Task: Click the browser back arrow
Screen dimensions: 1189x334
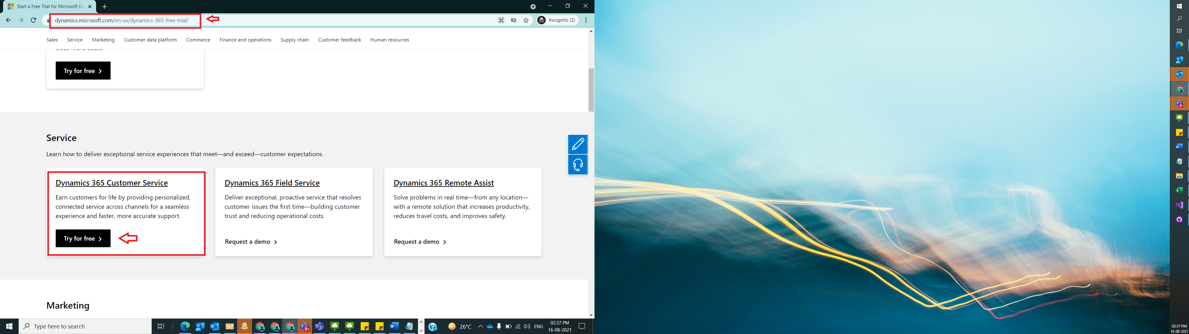Action: pyautogui.click(x=8, y=20)
